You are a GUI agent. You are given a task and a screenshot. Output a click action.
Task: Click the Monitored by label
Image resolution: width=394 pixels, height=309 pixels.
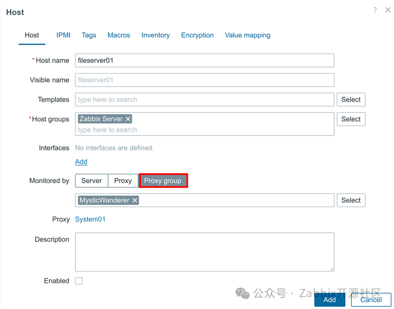point(49,181)
